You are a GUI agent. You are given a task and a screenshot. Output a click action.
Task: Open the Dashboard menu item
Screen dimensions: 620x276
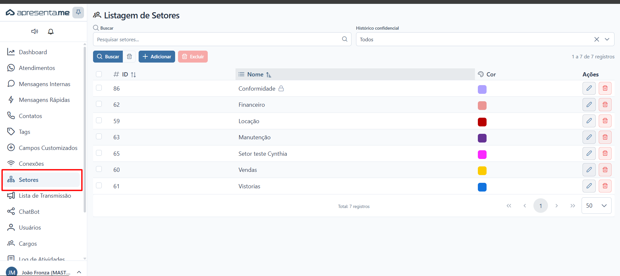[42, 52]
